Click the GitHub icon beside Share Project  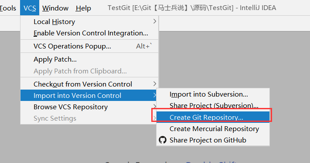[x=163, y=140]
